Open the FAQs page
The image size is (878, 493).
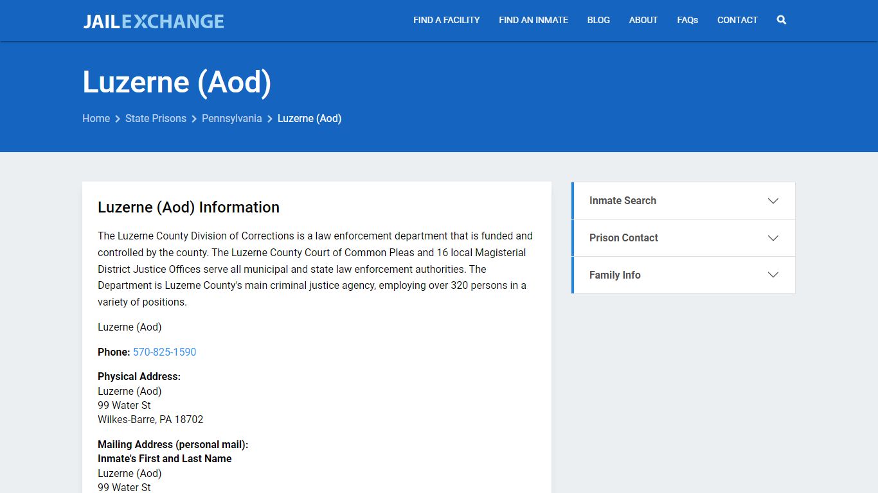click(x=688, y=20)
